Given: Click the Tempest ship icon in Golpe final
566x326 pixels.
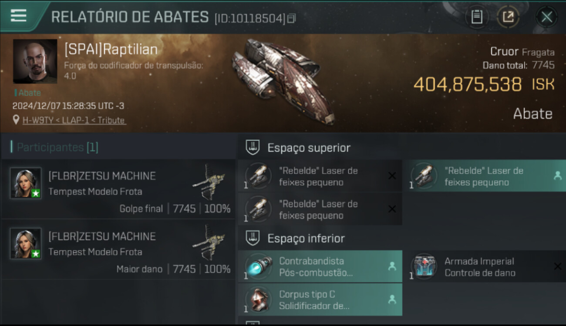Looking at the screenshot, I should [209, 181].
